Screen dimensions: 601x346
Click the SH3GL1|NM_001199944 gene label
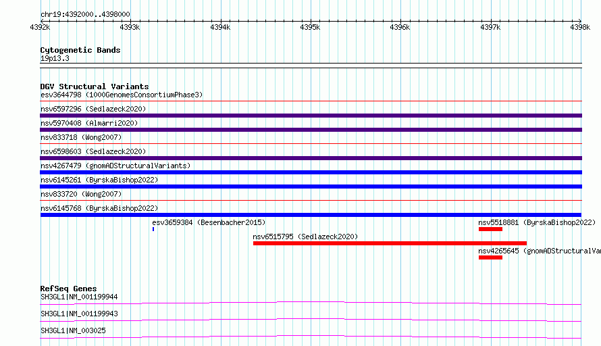(79, 297)
